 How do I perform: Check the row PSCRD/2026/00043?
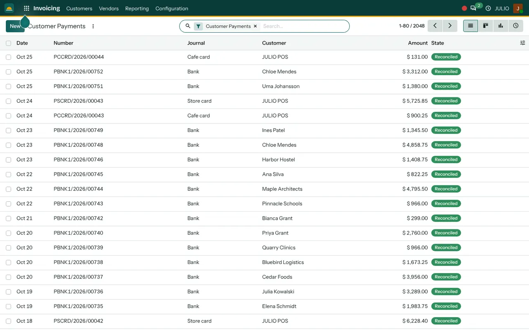coord(8,101)
